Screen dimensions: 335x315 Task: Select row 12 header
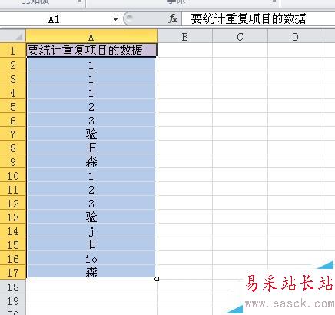(x=13, y=203)
